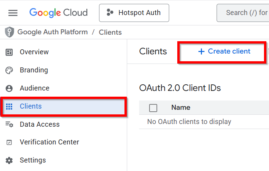Click the Google Auth Platform shield icon
The image size is (269, 171).
click(x=9, y=32)
